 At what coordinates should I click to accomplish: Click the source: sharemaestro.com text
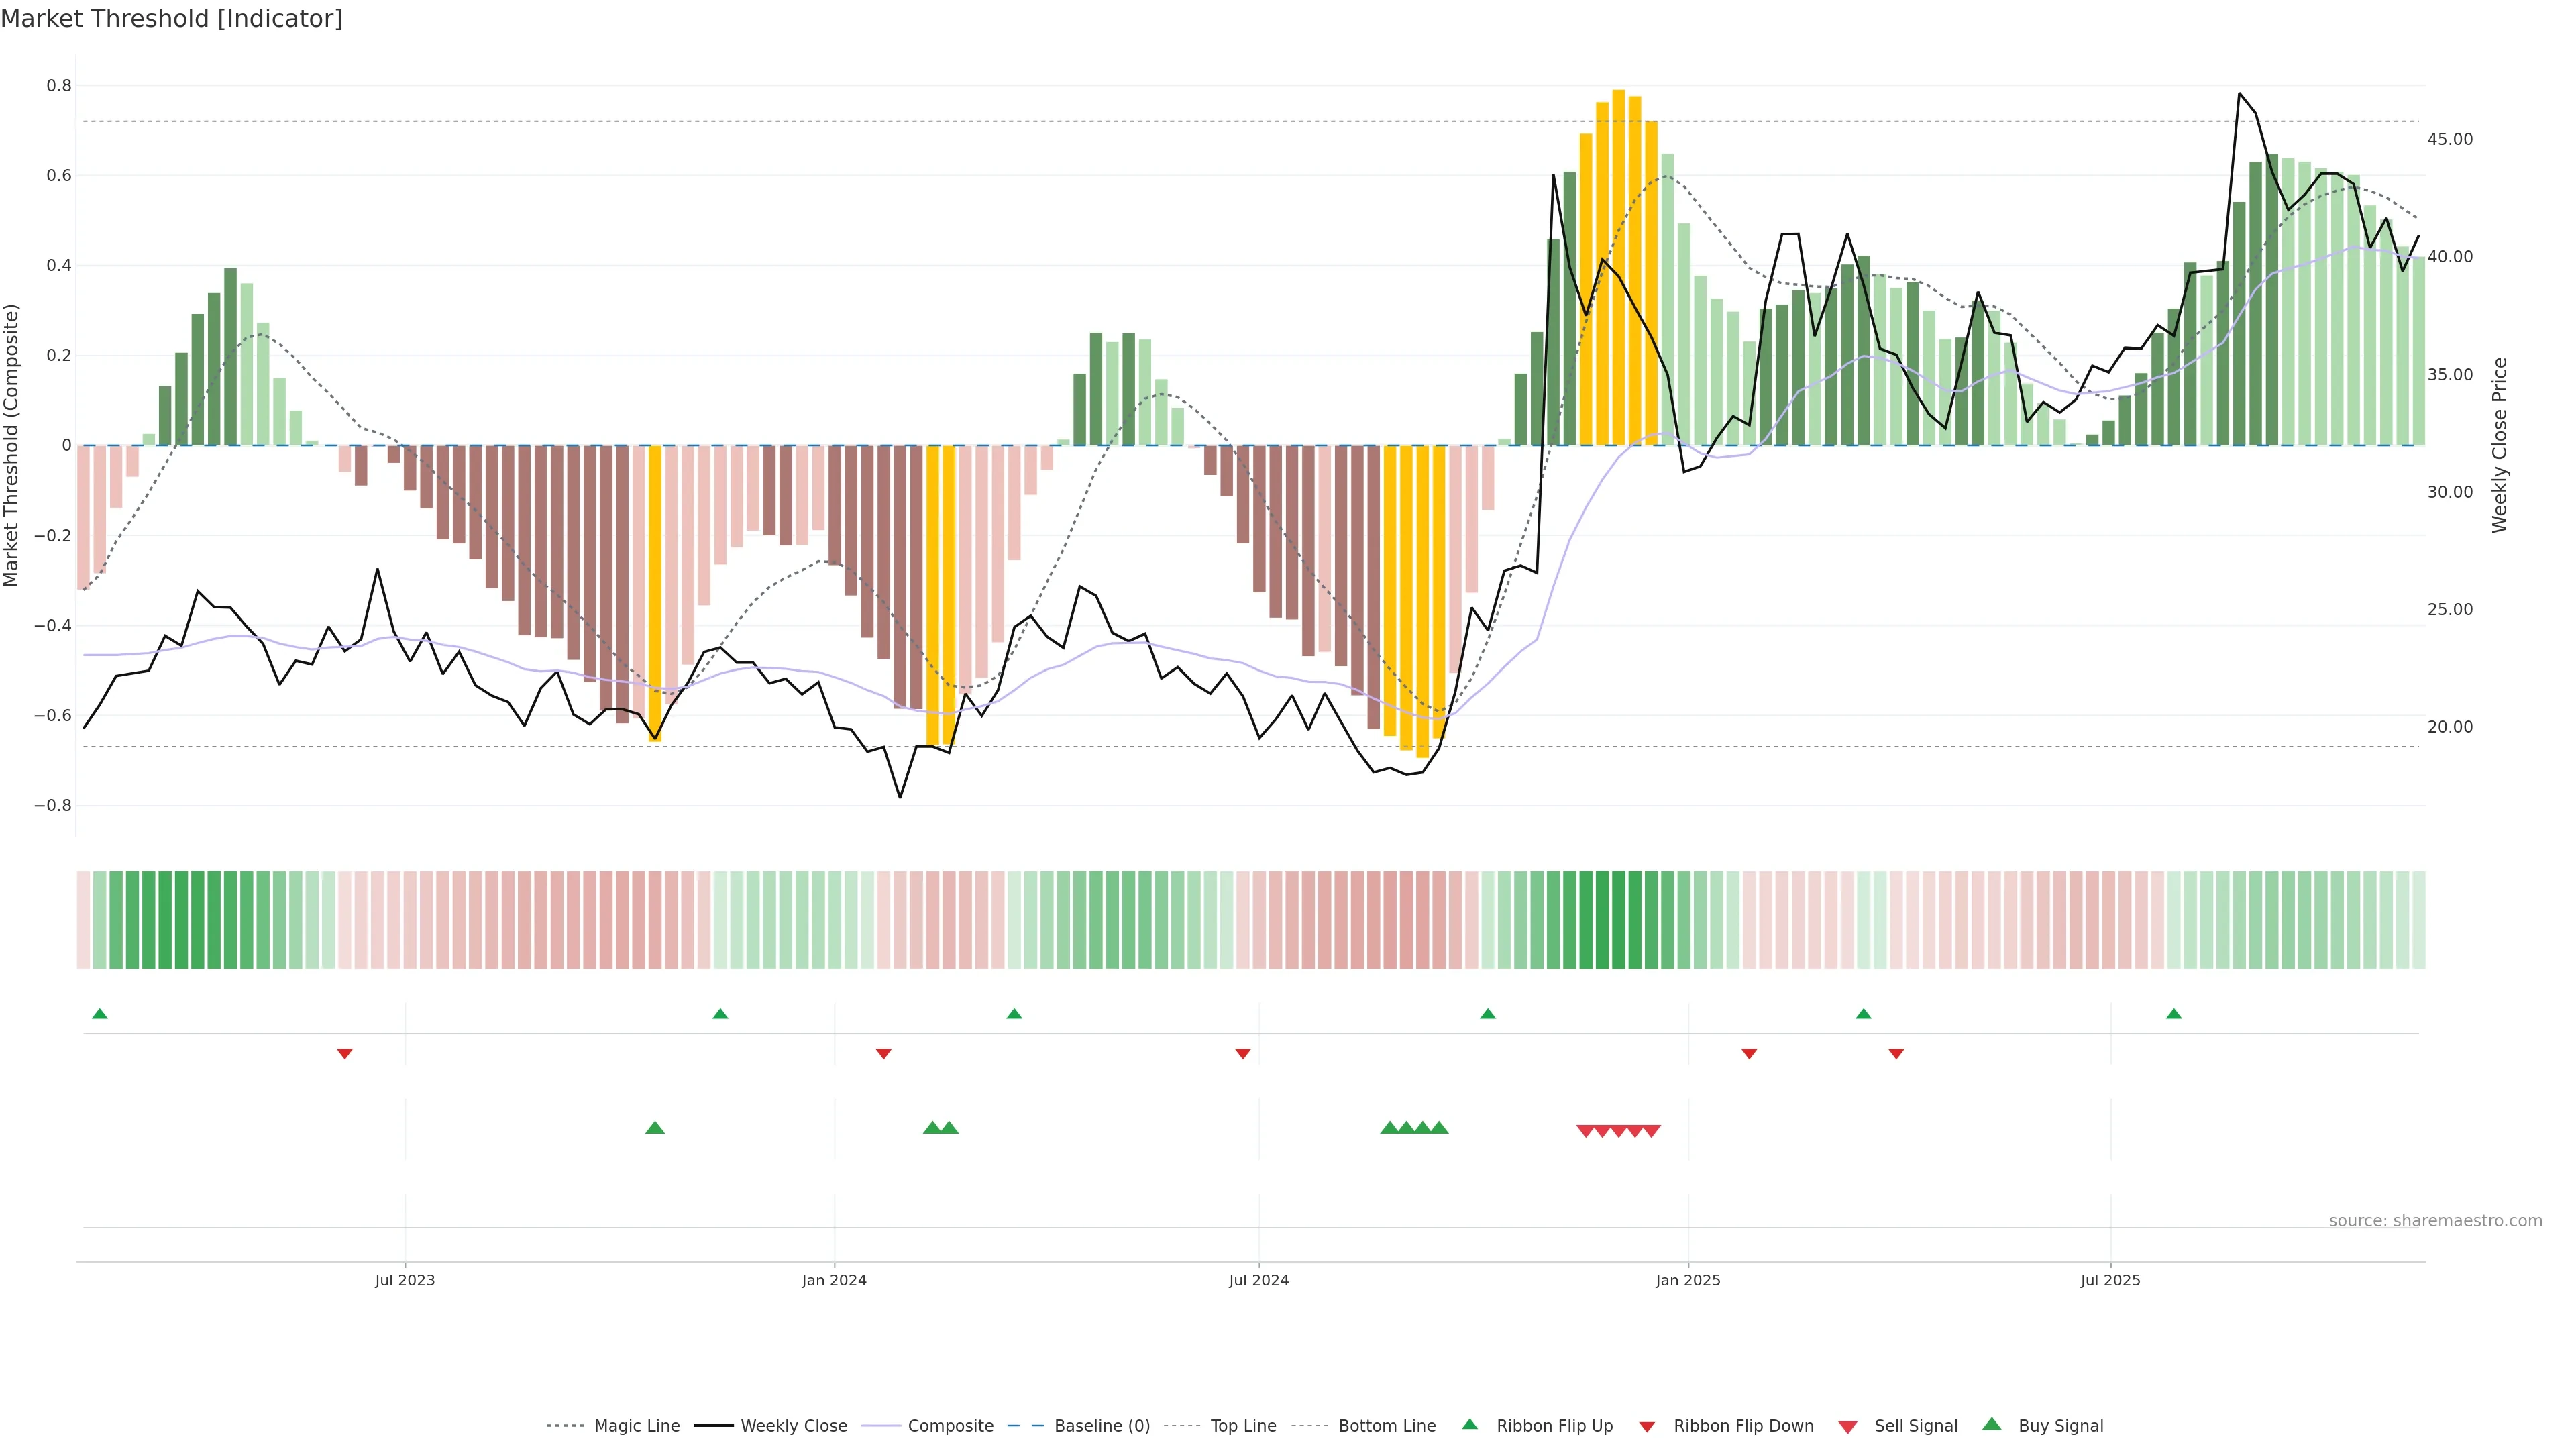tap(2435, 1220)
